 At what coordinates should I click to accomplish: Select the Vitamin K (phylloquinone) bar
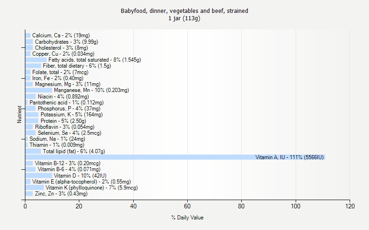pos(35,188)
